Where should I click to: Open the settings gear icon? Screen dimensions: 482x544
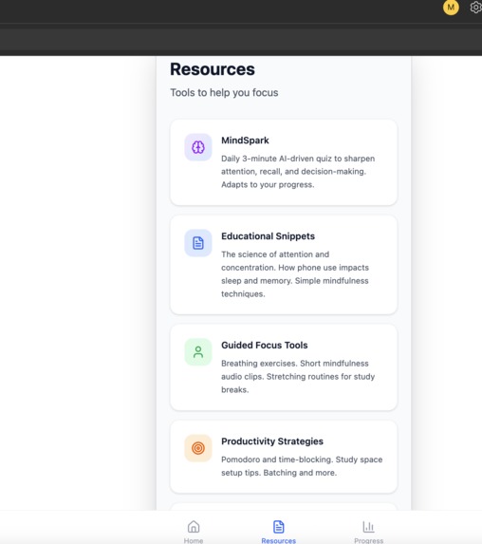pos(475,8)
